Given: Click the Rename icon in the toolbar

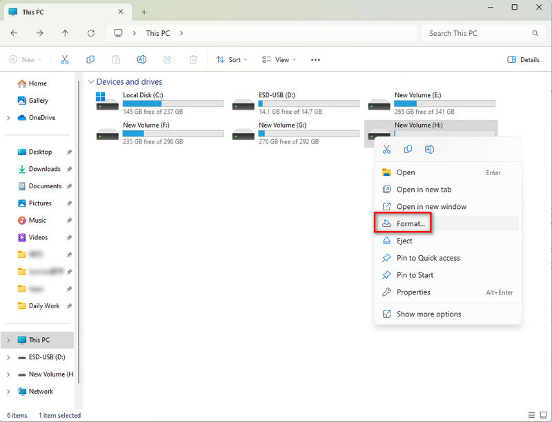Looking at the screenshot, I should pos(141,60).
